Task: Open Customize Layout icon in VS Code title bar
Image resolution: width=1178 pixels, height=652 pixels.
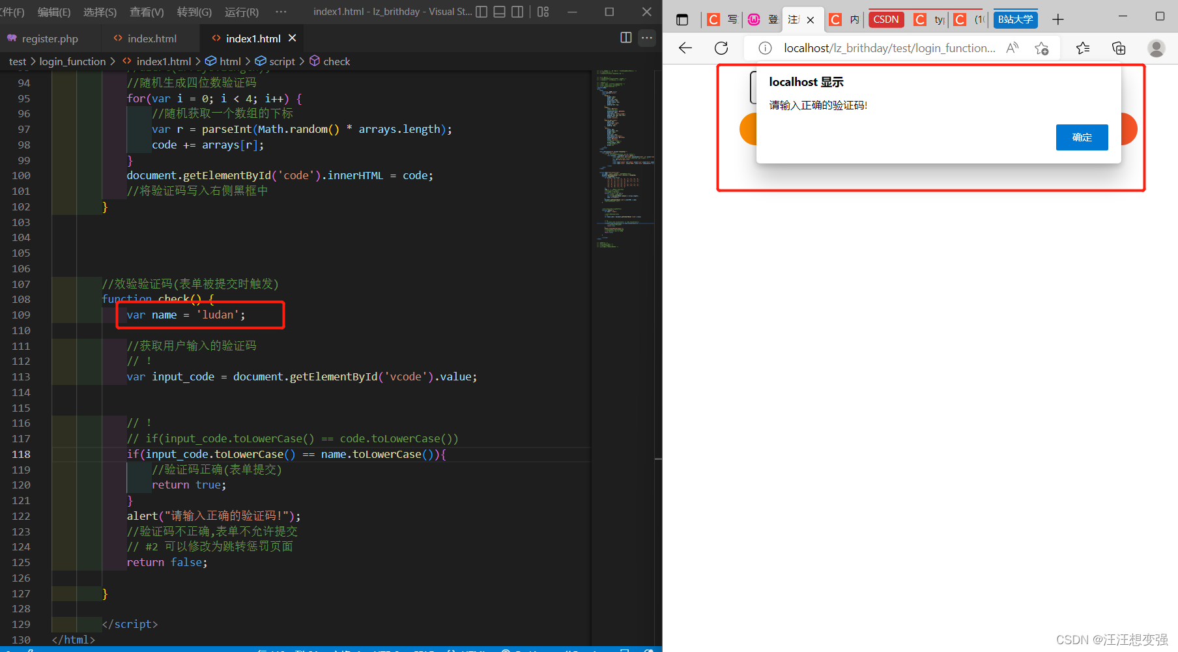Action: [x=543, y=12]
